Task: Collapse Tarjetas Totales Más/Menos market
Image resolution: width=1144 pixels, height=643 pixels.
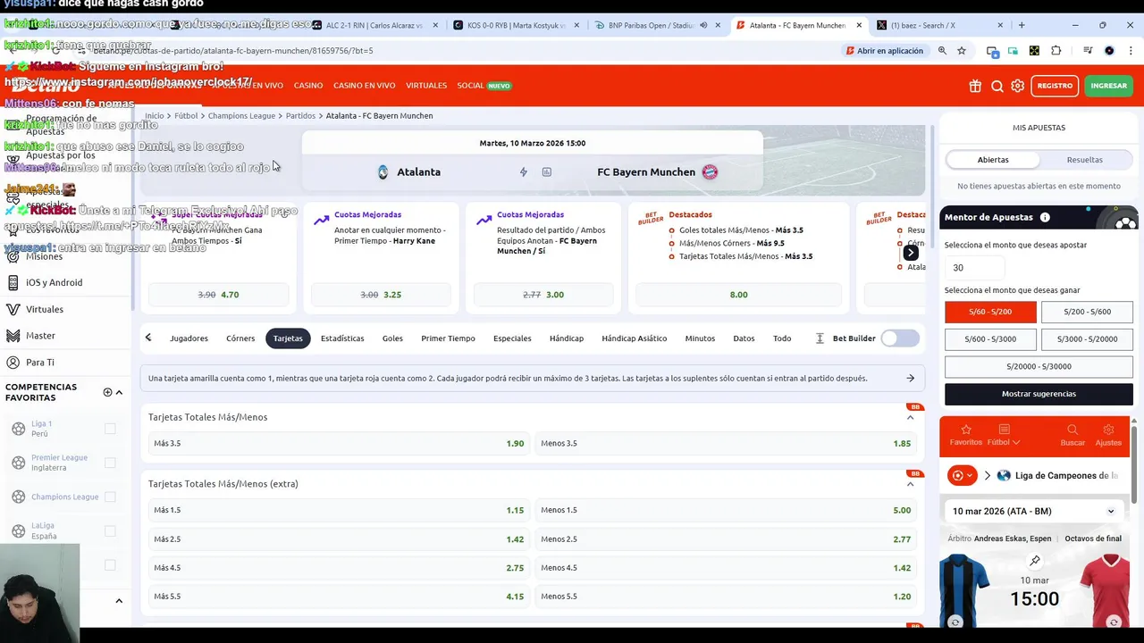Action: coord(911,417)
